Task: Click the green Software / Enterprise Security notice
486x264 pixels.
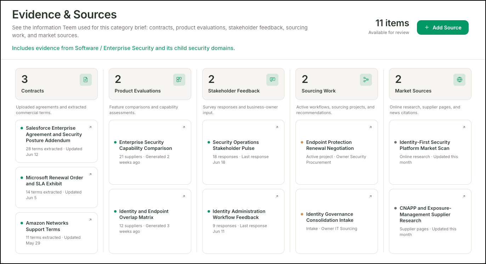Action: pos(123,48)
